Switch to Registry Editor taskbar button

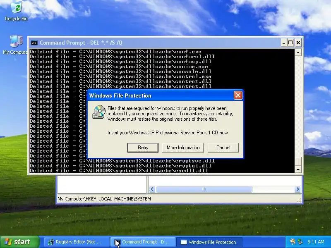76,242
